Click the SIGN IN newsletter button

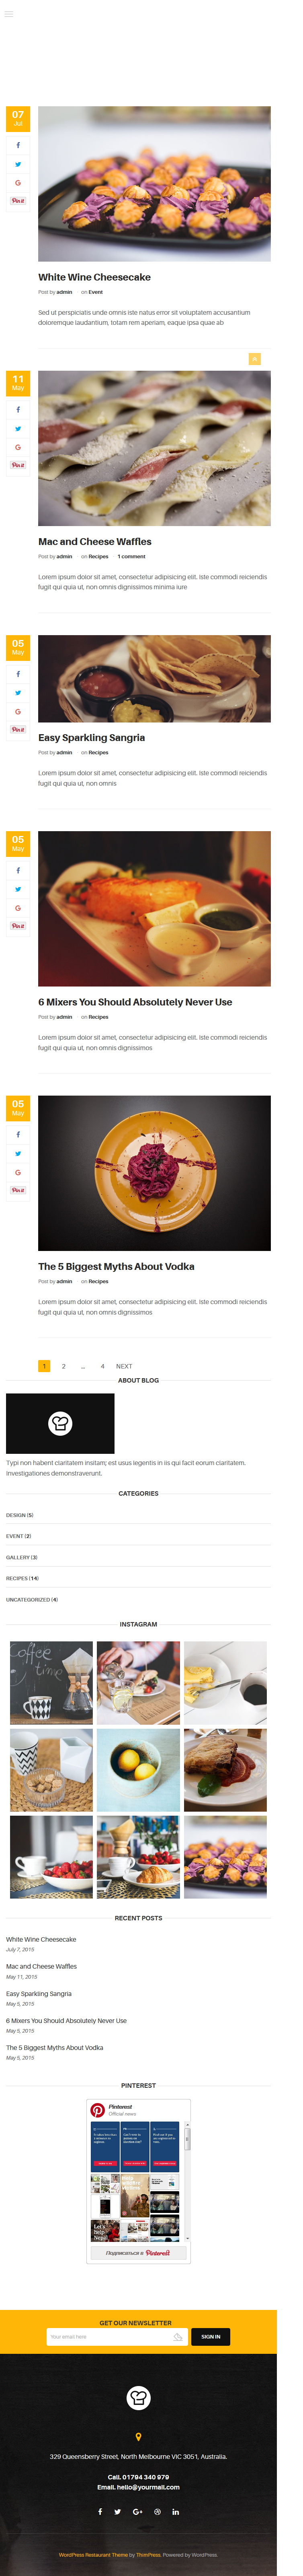210,2336
